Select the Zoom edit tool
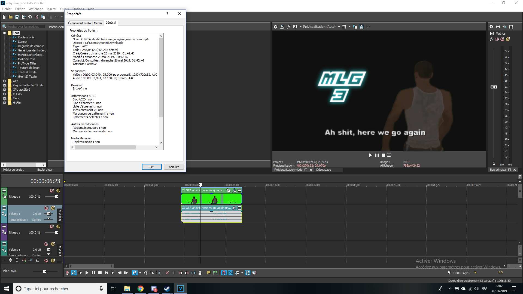This screenshot has width=523, height=294. pos(159,273)
